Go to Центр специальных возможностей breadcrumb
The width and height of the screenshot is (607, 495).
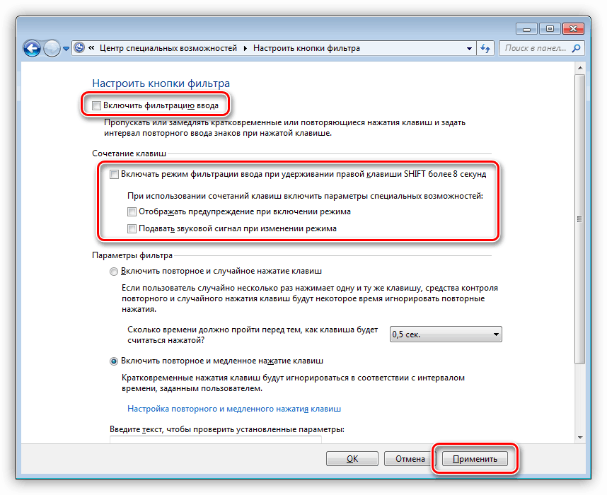(168, 48)
